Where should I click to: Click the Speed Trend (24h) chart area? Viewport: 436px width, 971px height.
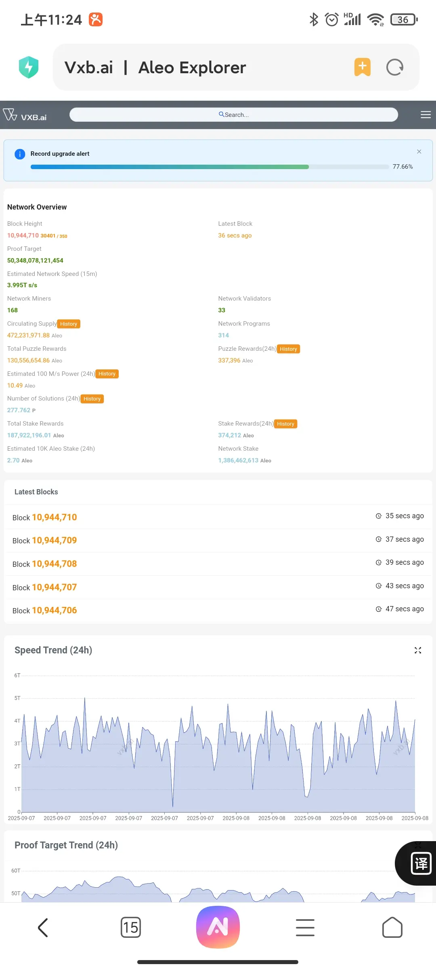(x=218, y=744)
